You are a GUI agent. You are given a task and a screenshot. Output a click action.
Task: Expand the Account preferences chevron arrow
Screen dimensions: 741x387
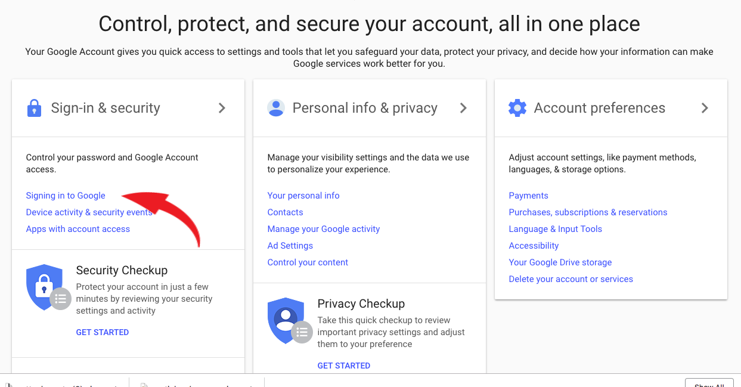pyautogui.click(x=705, y=108)
